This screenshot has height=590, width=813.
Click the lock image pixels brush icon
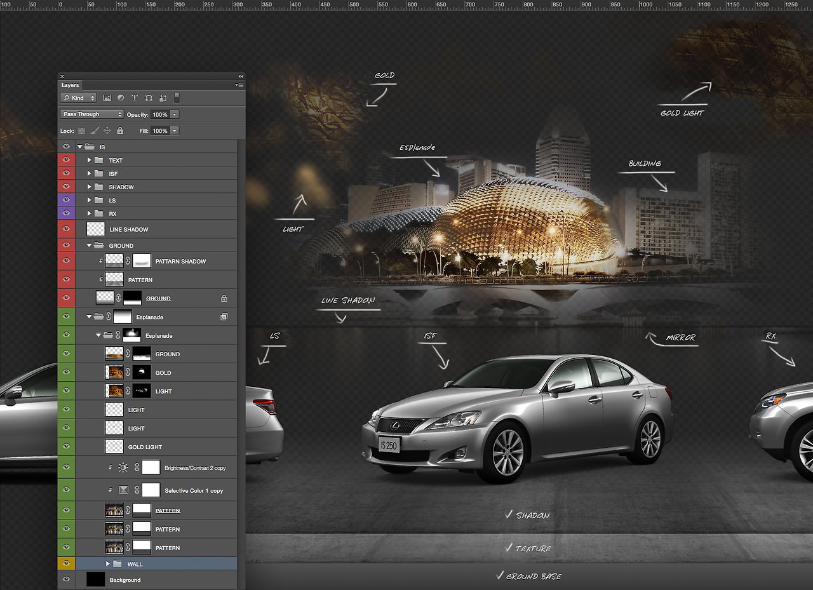(x=94, y=131)
